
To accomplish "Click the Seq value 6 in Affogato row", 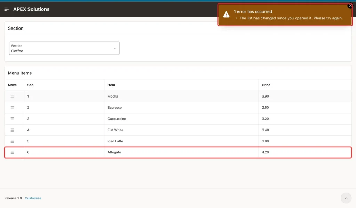I will 28,152.
